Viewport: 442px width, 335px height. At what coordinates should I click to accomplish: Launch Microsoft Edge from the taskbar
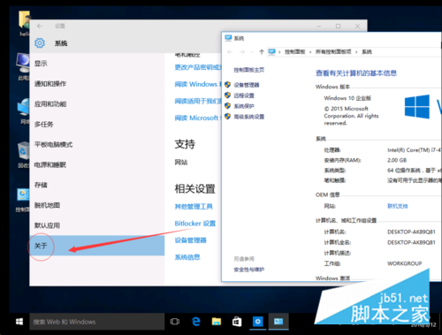tap(195, 322)
